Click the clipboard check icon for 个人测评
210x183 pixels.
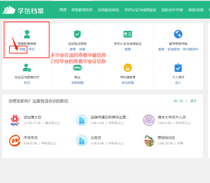(x=178, y=68)
